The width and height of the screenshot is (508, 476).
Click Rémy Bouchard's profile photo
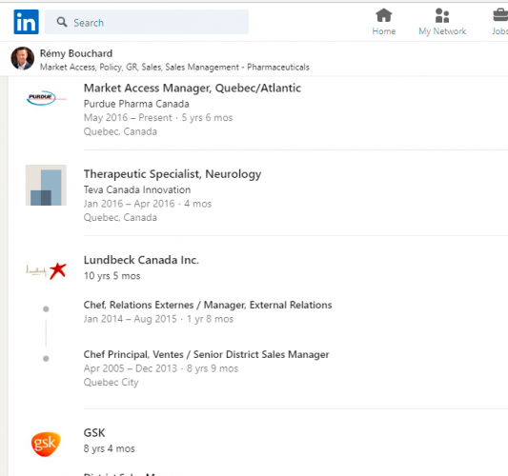22,58
